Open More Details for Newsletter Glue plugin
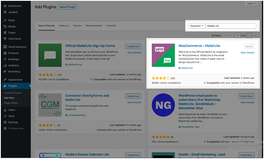This screenshot has width=264, height=159. (248, 102)
